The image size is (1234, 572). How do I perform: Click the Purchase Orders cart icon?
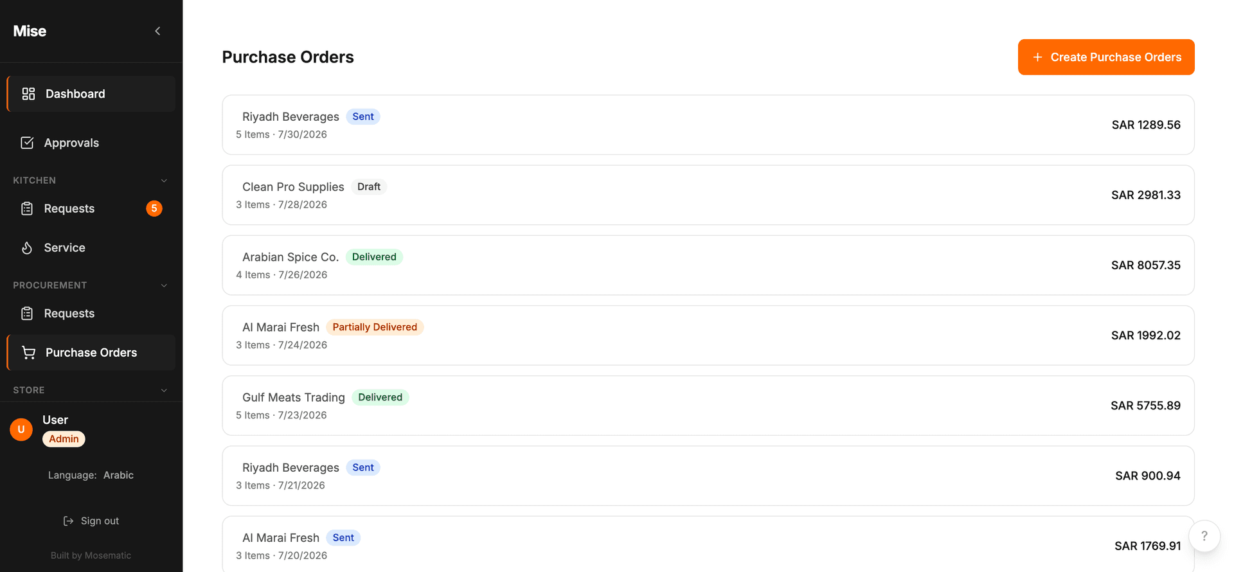28,352
